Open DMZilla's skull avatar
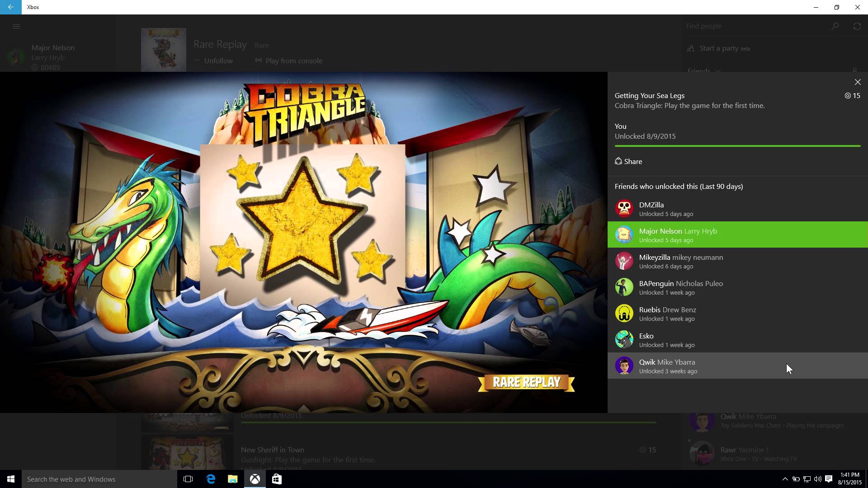Screen dimensions: 868x488 click(x=624, y=209)
